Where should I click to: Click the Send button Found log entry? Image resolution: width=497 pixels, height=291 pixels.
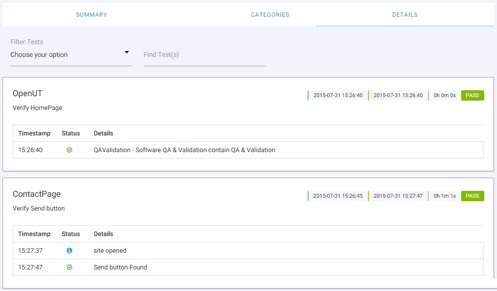point(120,267)
